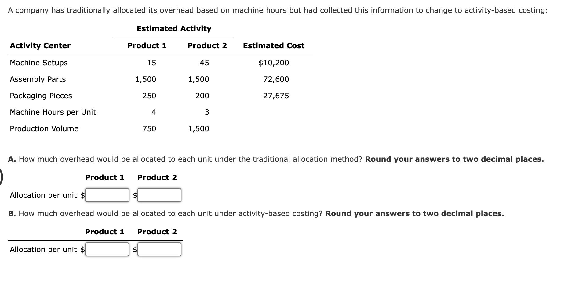This screenshot has width=579, height=293.
Task: Click the Product 2 allocation field under question B
Action: 159,249
